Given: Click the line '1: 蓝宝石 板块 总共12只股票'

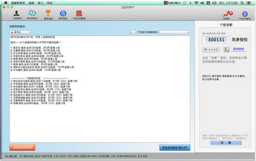Looking at the screenshot, I should (x=35, y=48).
